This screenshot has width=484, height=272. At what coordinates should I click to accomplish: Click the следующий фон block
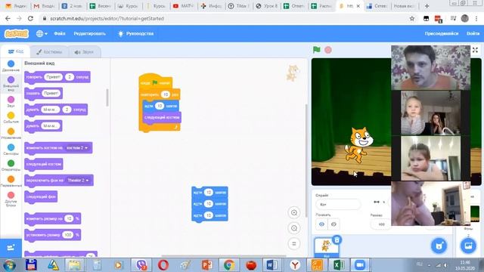point(41,196)
